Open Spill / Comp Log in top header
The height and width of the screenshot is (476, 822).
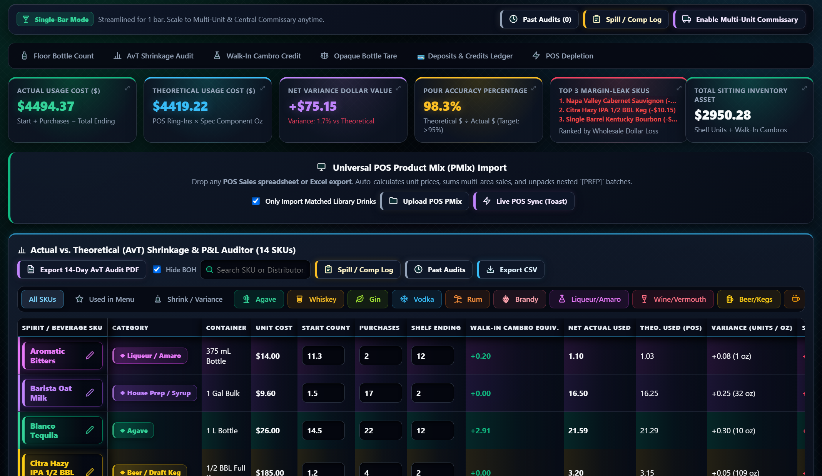[627, 19]
